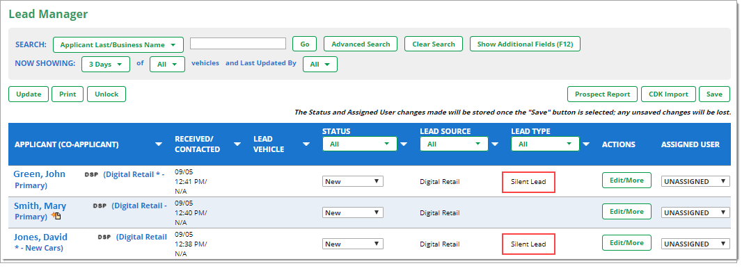Screen dimensions: 742x268
Task: Click the DSP badge in Green, John row
Action: coord(91,174)
